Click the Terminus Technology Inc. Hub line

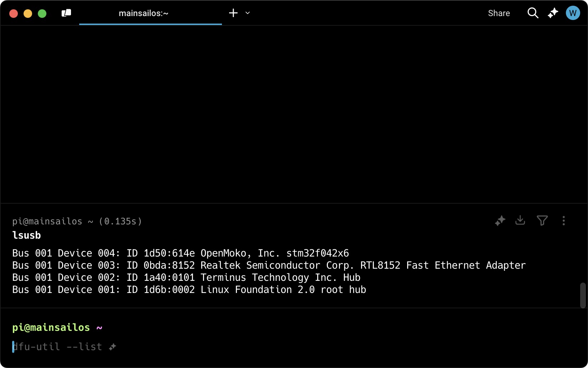click(x=186, y=278)
